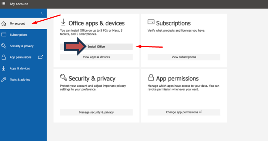
Task: Open the app launcher grid icon
Action: click(3, 4)
